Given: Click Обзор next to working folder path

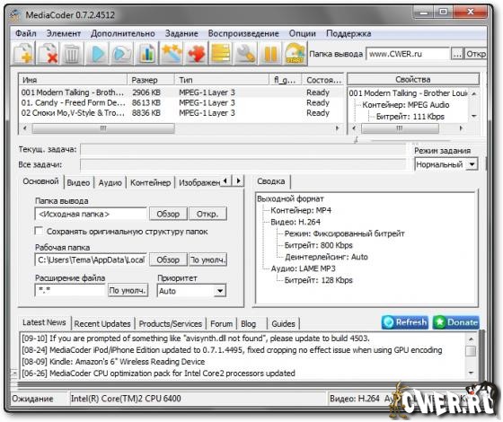Looking at the screenshot, I should 168,259.
